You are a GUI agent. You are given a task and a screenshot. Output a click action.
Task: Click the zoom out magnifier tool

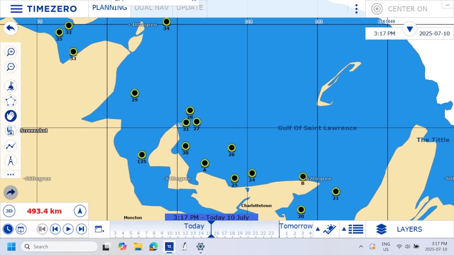(11, 67)
